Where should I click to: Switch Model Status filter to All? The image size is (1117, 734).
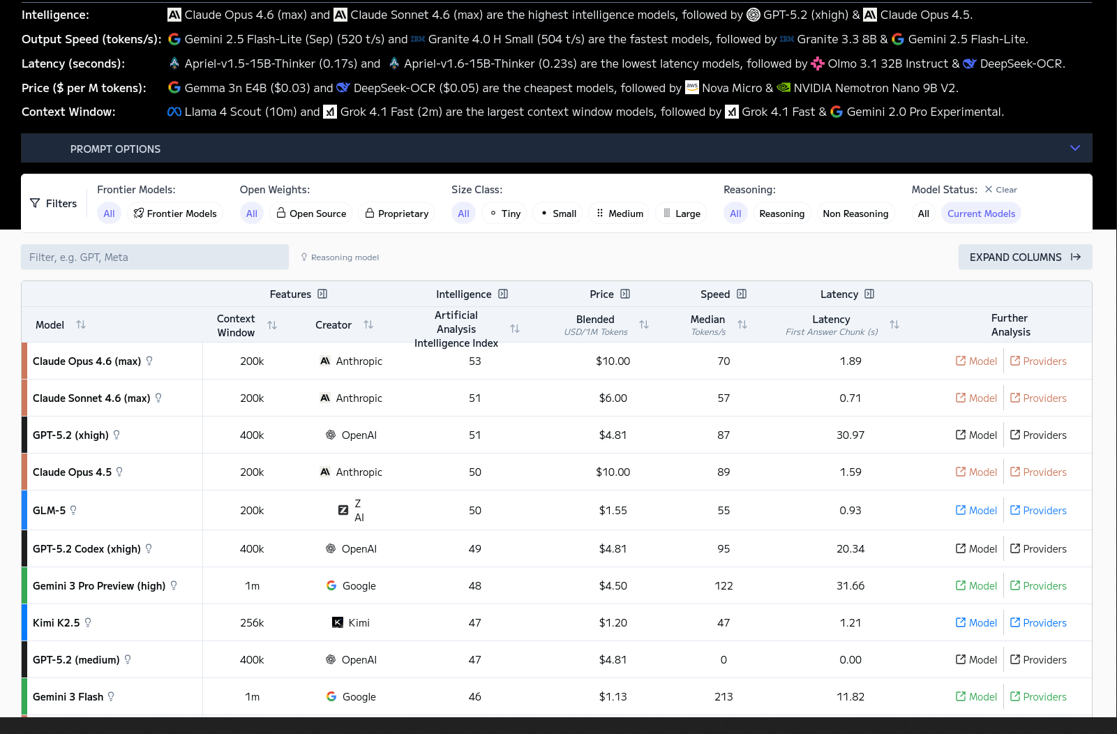[x=923, y=213]
